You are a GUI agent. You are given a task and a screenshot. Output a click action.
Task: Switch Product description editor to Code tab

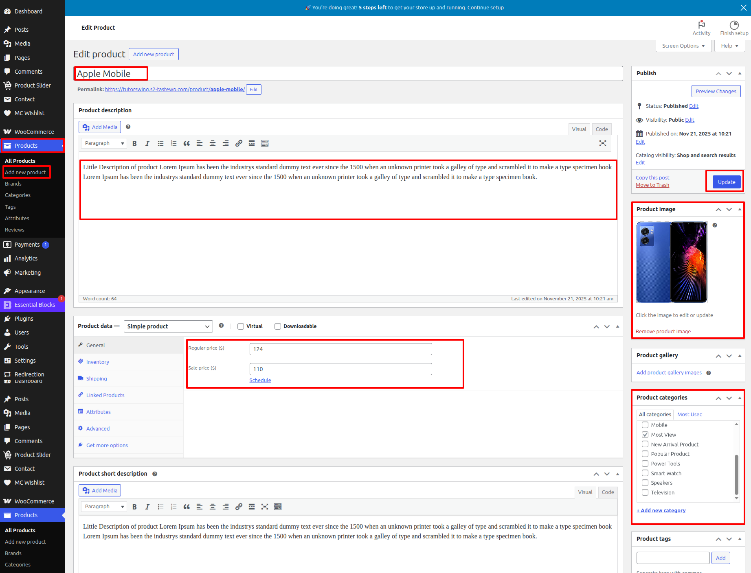(602, 129)
